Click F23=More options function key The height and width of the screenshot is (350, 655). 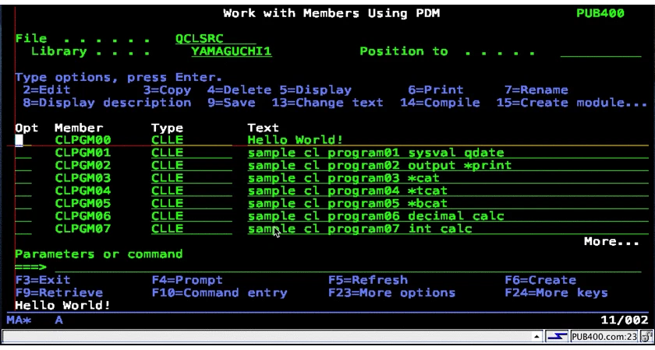click(391, 292)
